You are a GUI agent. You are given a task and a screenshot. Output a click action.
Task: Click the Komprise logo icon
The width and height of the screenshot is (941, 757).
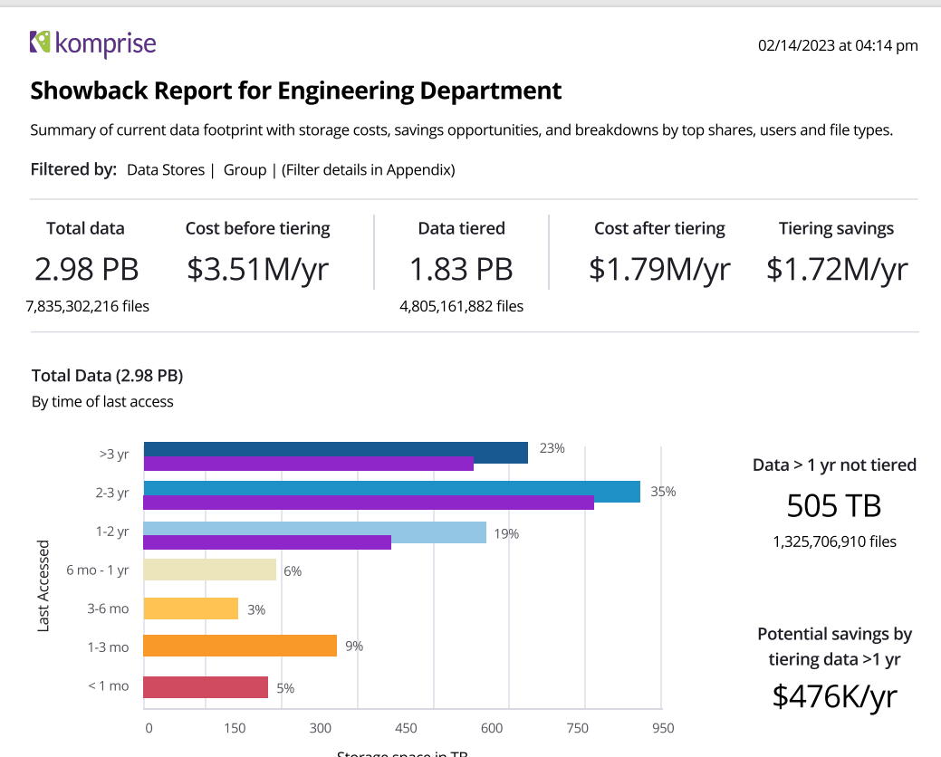(x=40, y=42)
